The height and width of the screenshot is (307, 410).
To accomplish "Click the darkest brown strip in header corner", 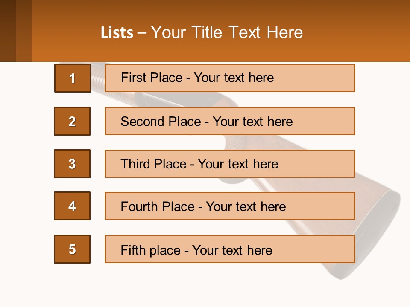I will pos(8,31).
